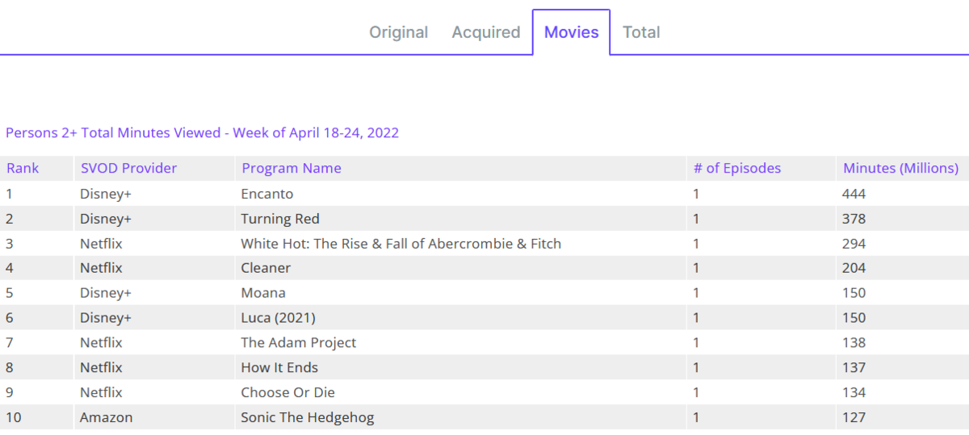Select the Encanto program row
The width and height of the screenshot is (969, 435).
coord(266,194)
